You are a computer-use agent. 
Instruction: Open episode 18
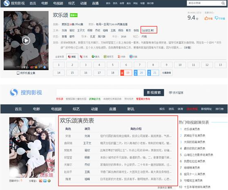pos(113,73)
